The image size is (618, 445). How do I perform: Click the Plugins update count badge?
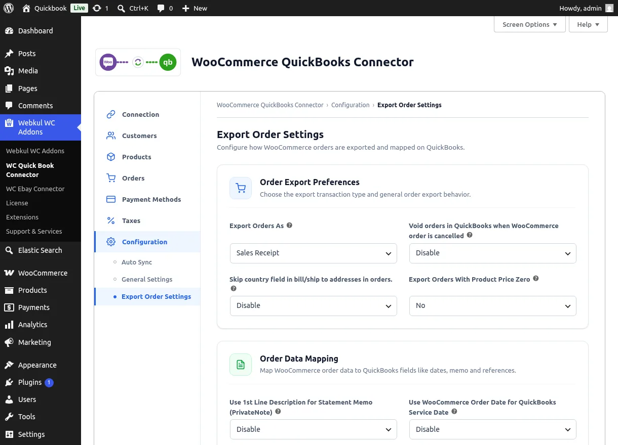pos(49,382)
